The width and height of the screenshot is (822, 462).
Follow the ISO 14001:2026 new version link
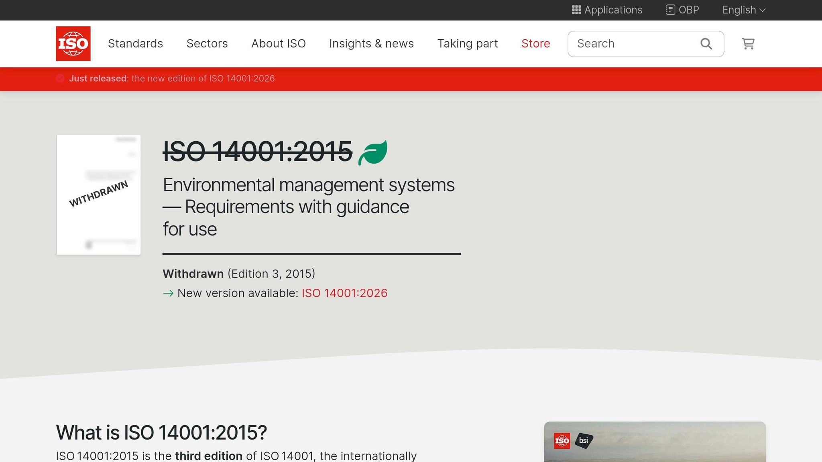click(x=344, y=293)
